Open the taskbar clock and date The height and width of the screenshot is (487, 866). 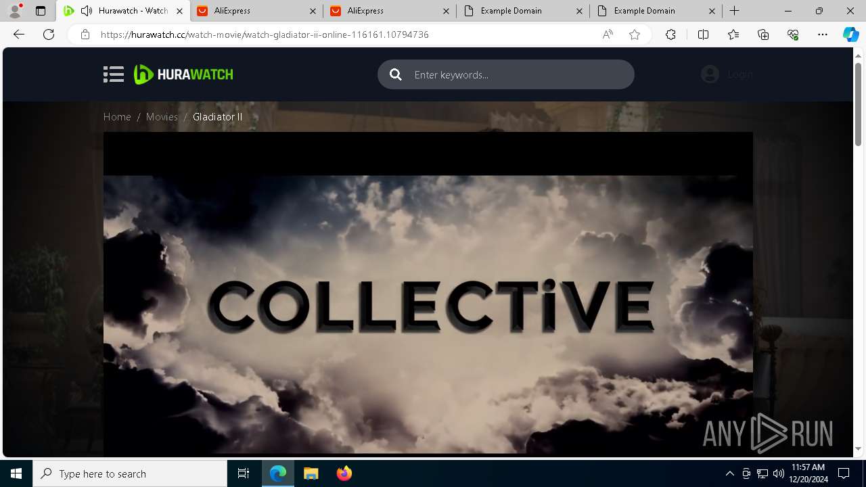[x=808, y=473]
